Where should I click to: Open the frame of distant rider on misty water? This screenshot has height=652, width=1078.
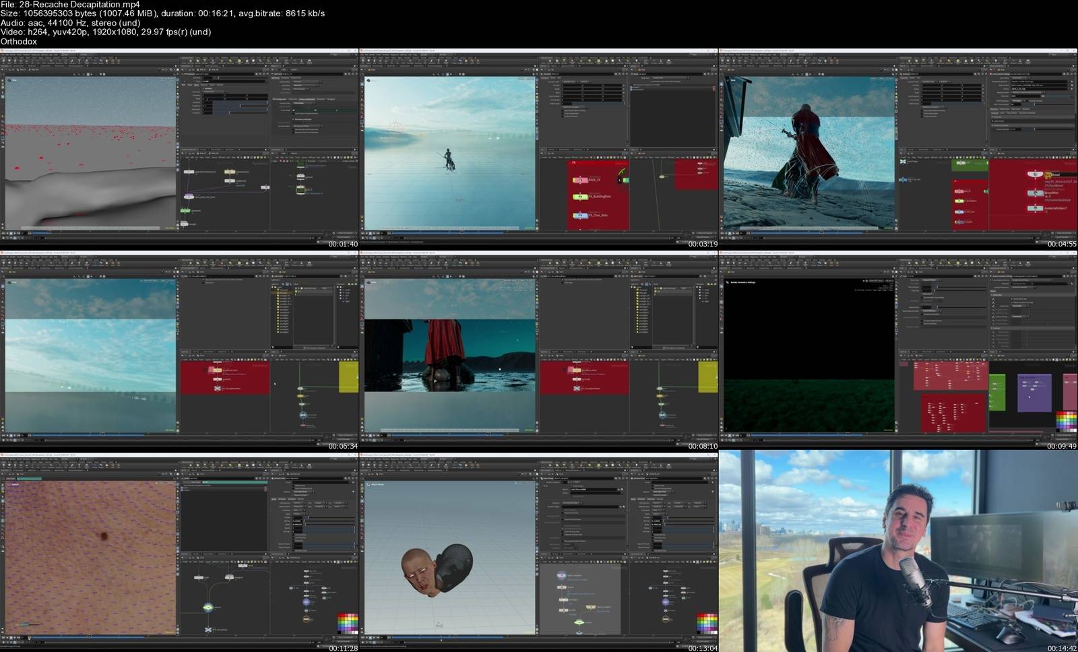[538, 148]
